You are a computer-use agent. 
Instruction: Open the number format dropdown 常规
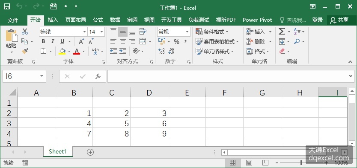click(187, 32)
